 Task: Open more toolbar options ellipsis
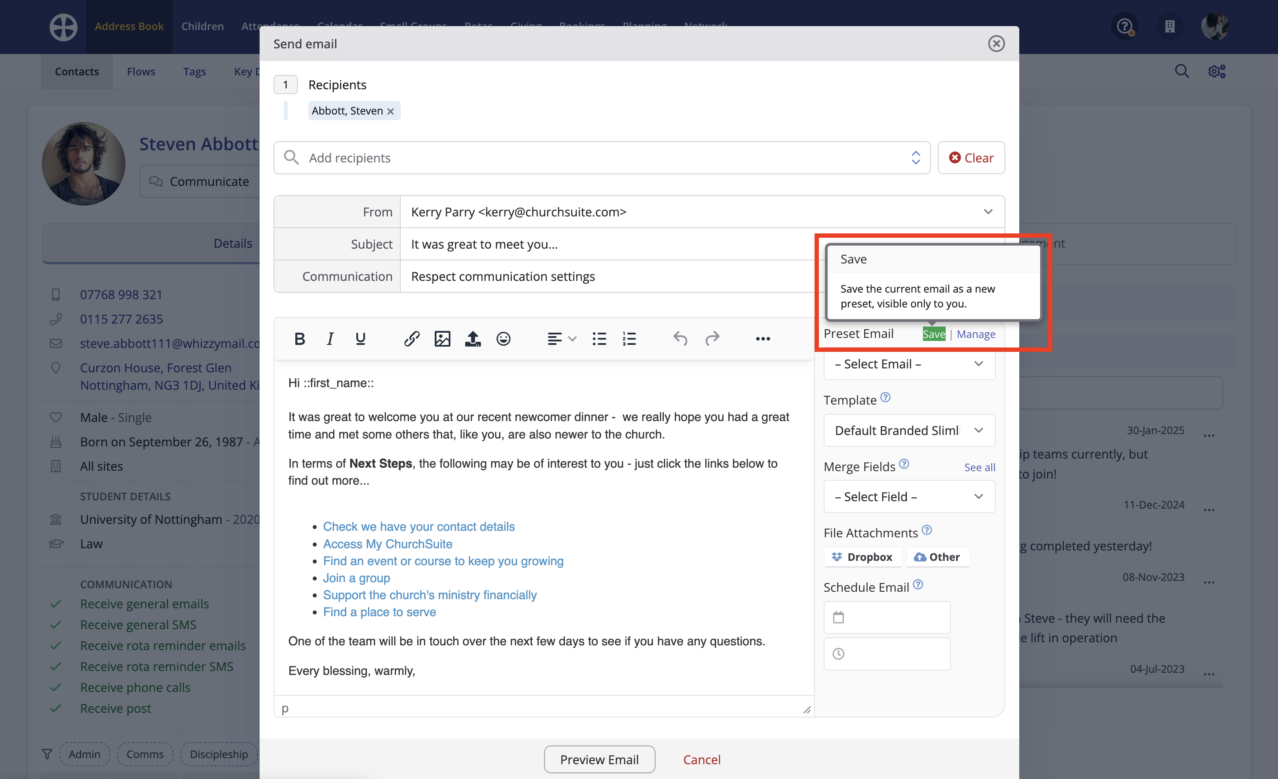(x=762, y=339)
